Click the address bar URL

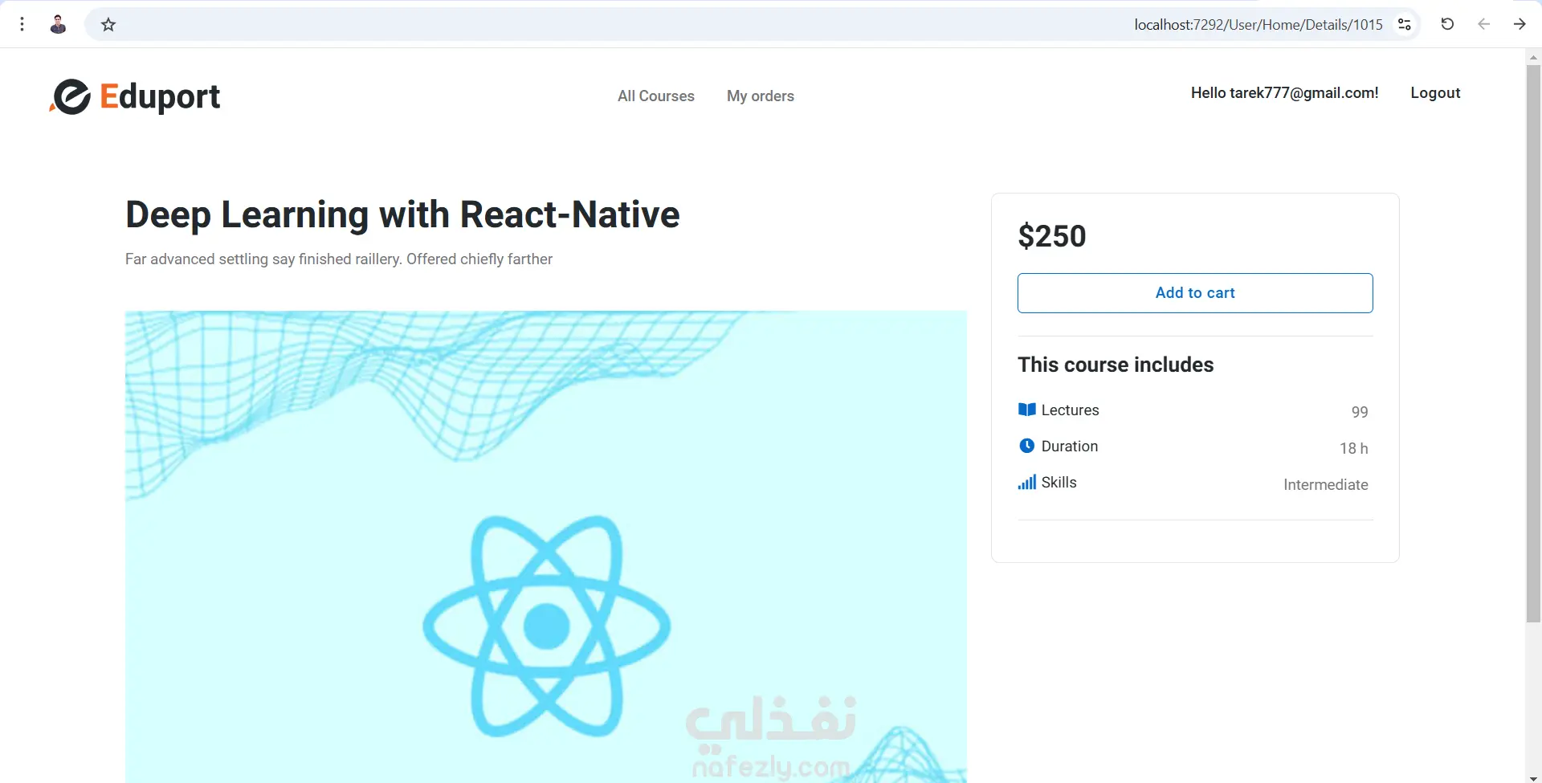point(1258,25)
